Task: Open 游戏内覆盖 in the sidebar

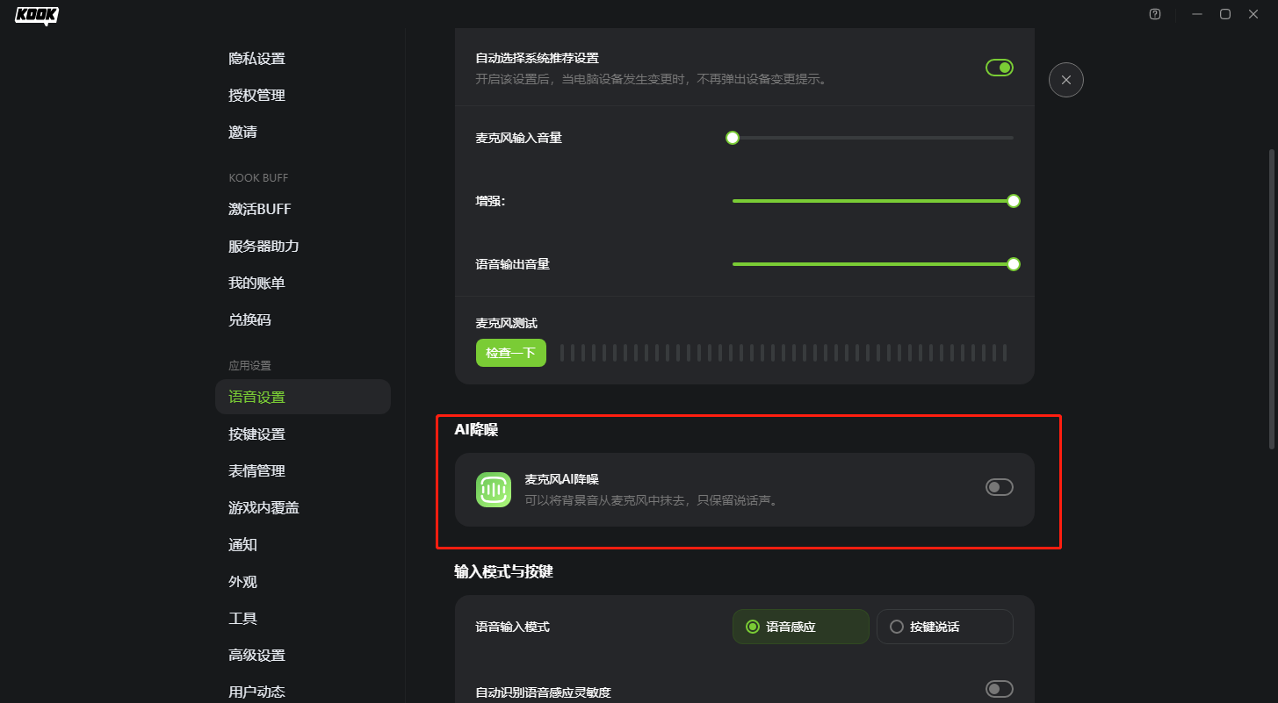Action: click(303, 508)
